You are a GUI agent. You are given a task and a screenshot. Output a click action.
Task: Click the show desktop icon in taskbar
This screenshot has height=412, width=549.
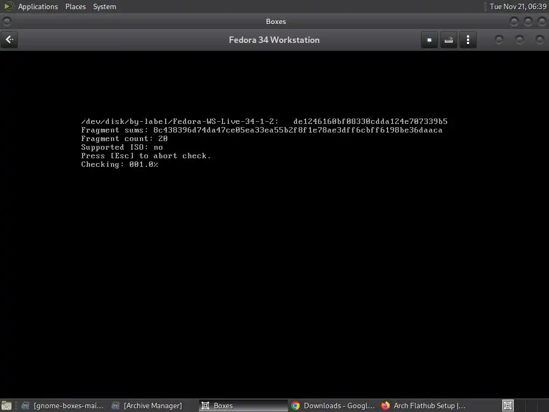[6, 406]
